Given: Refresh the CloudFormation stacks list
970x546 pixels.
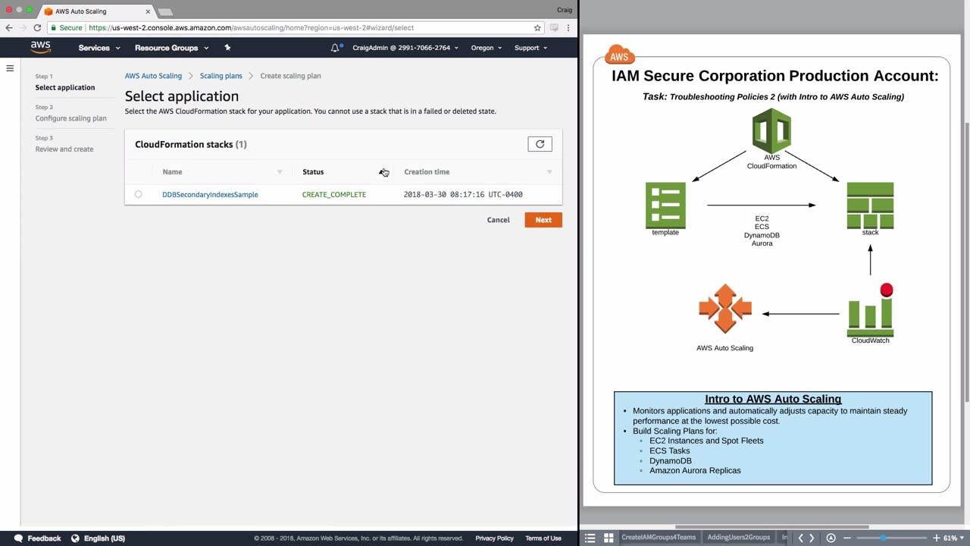Looking at the screenshot, I should 540,144.
